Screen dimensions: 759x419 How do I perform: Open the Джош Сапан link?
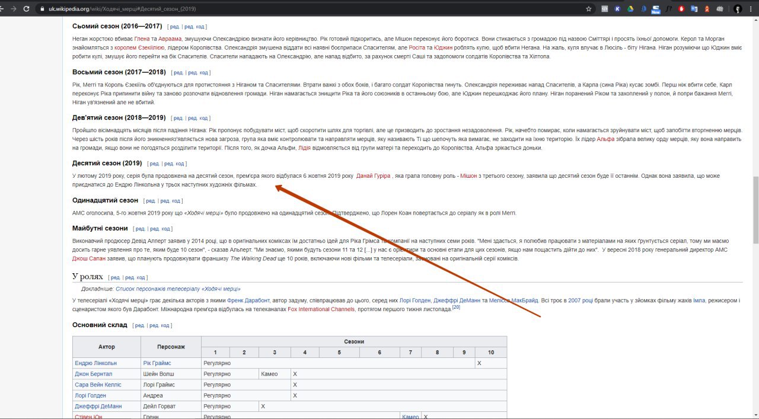[x=89, y=259]
